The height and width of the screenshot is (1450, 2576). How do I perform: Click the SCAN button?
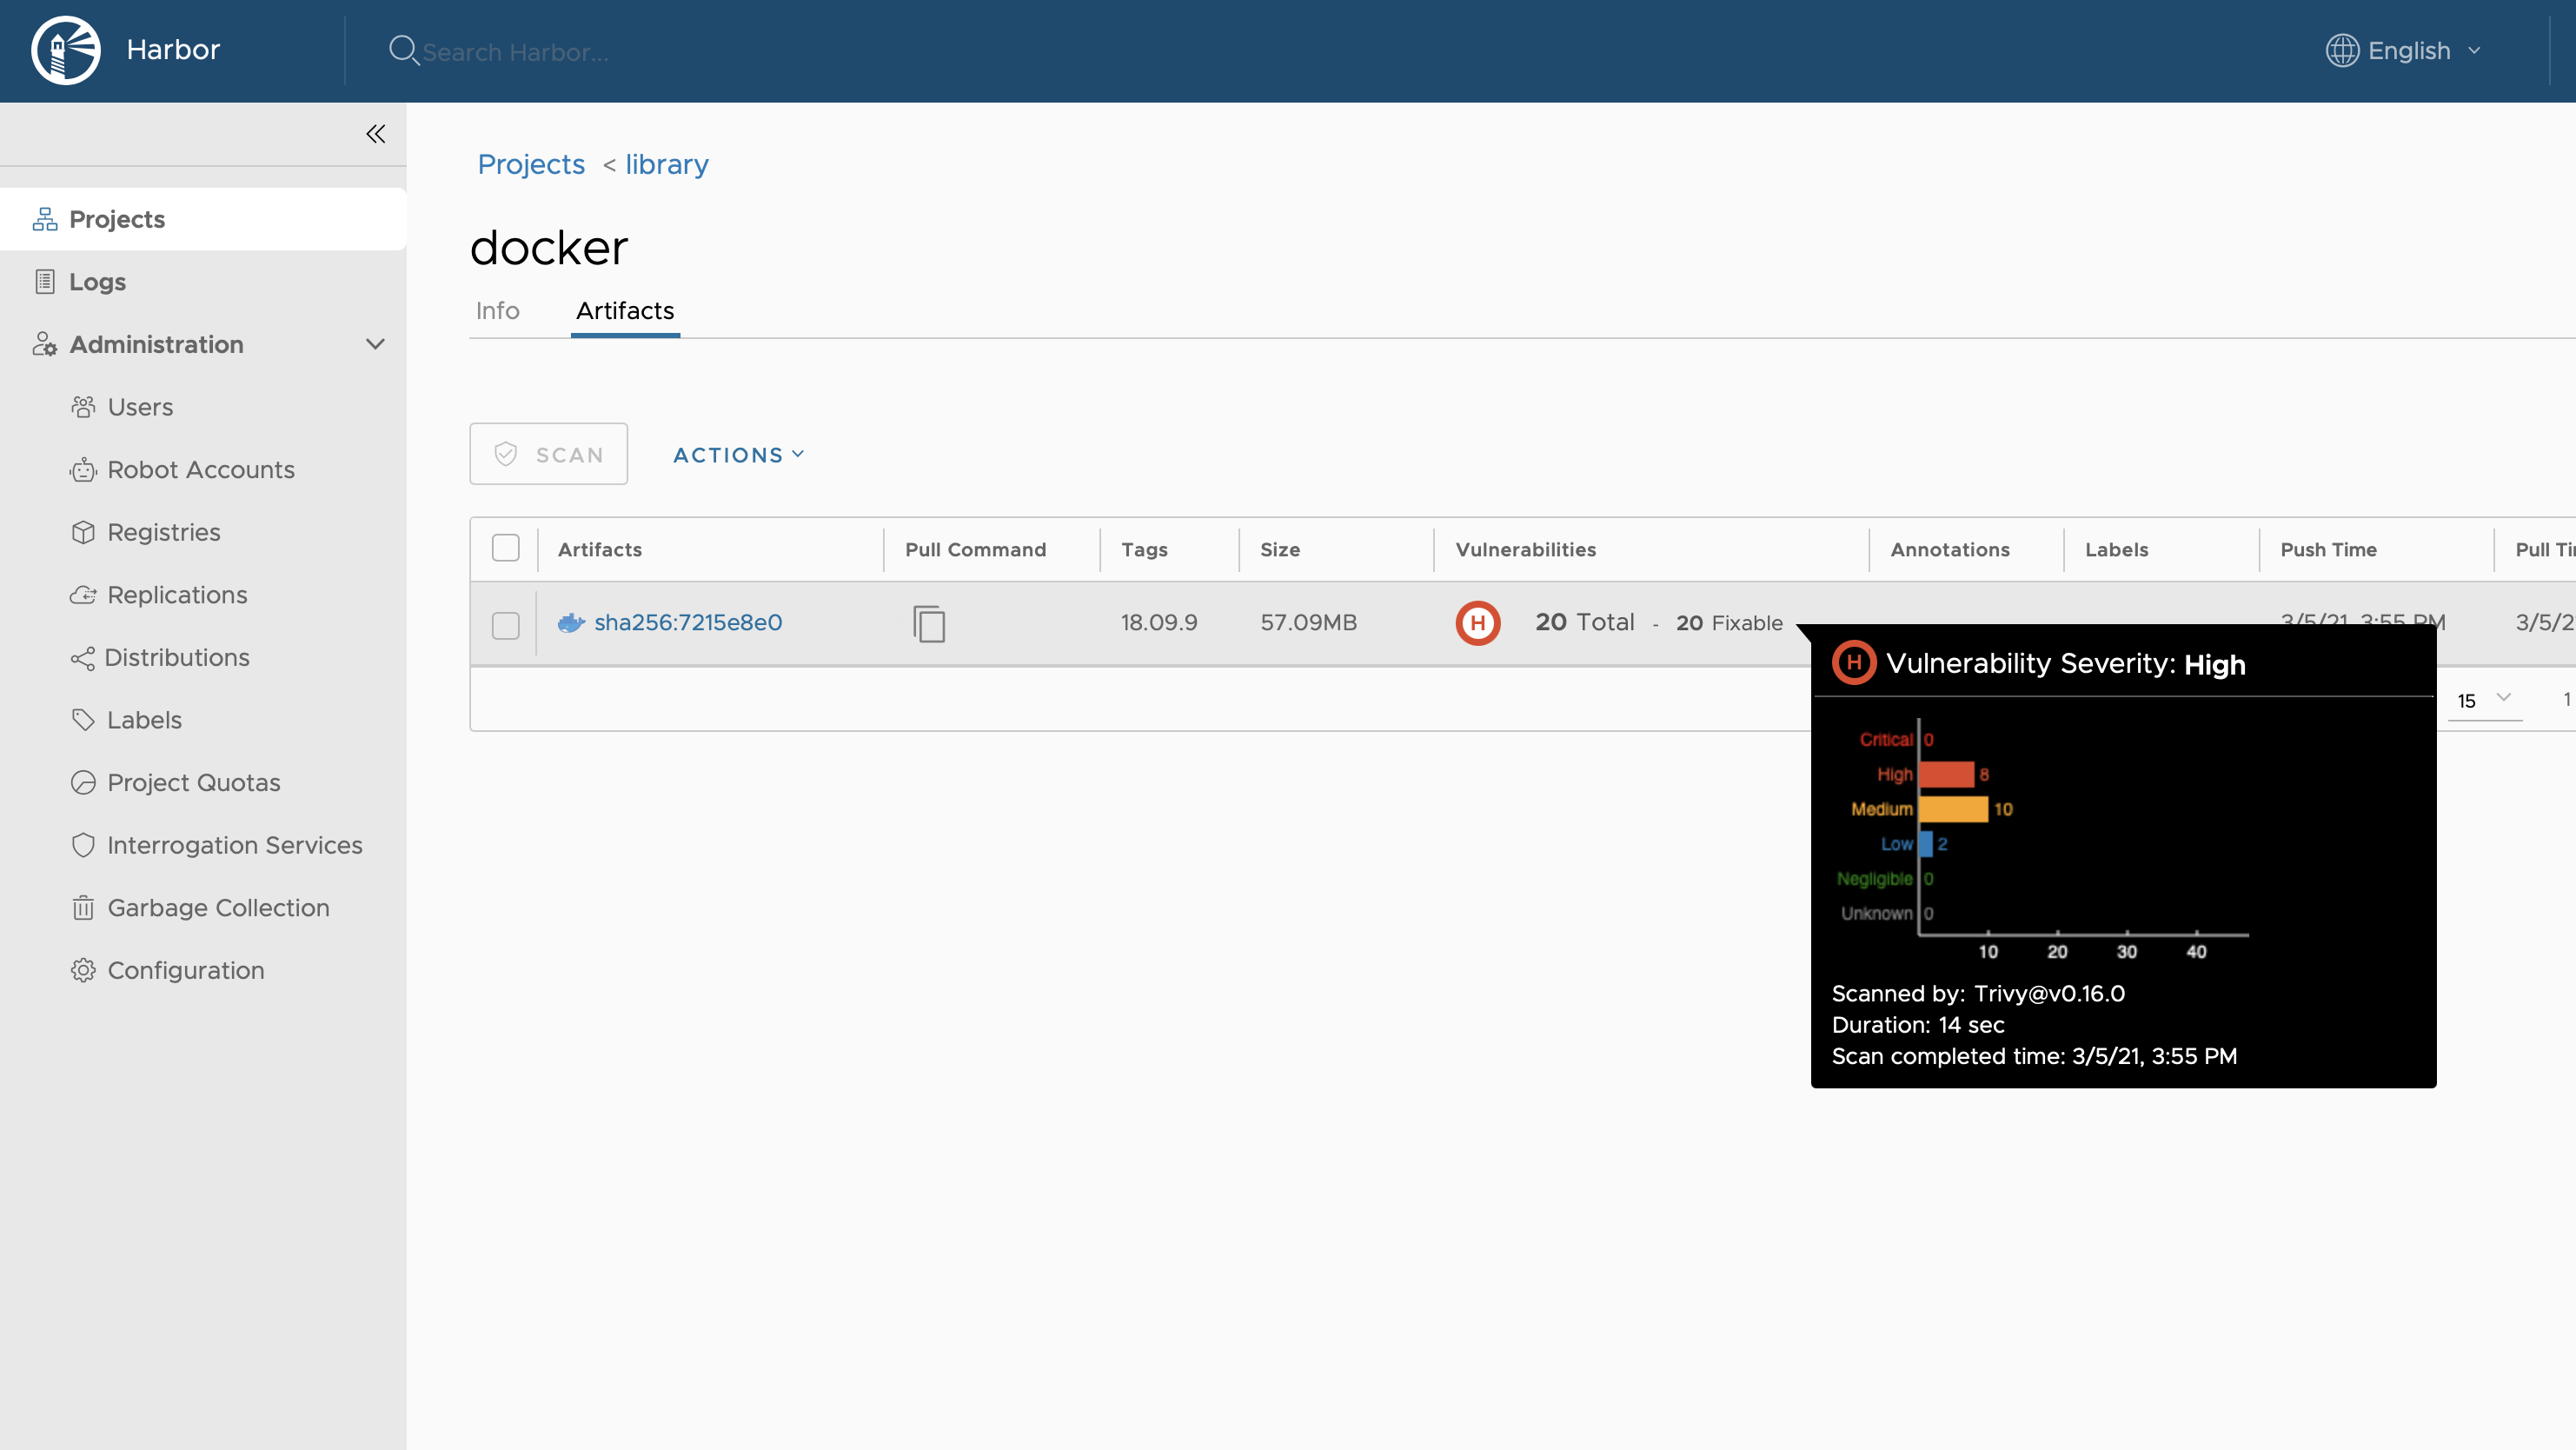(548, 454)
